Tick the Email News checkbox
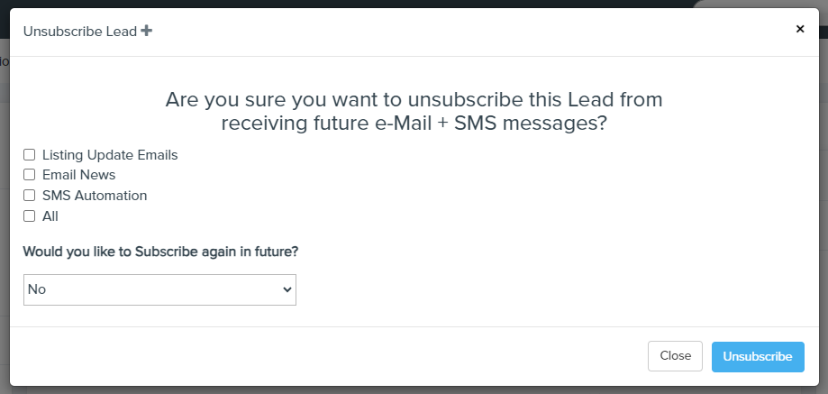This screenshot has width=828, height=394. point(30,175)
